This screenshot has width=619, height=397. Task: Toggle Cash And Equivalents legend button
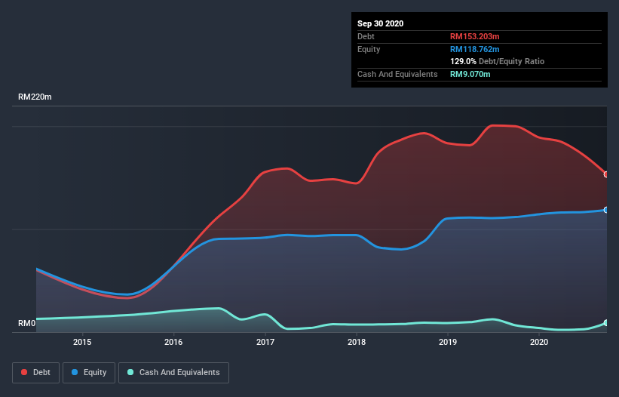tap(173, 373)
